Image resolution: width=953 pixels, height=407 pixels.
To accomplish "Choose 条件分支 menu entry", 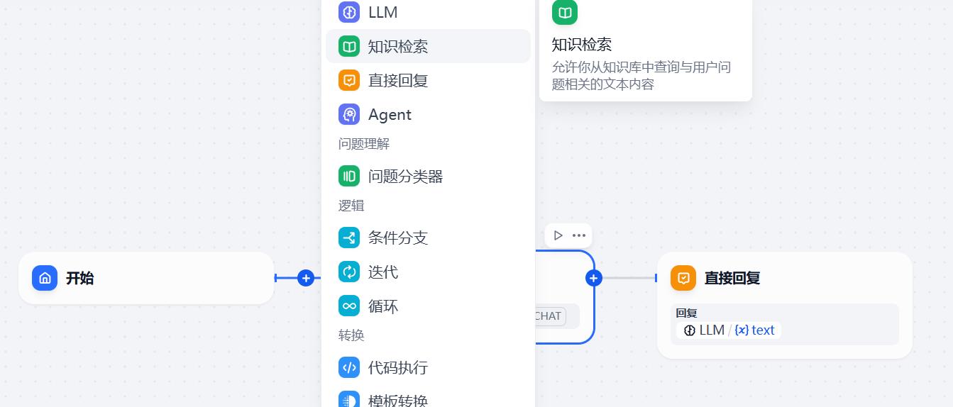I will click(428, 238).
